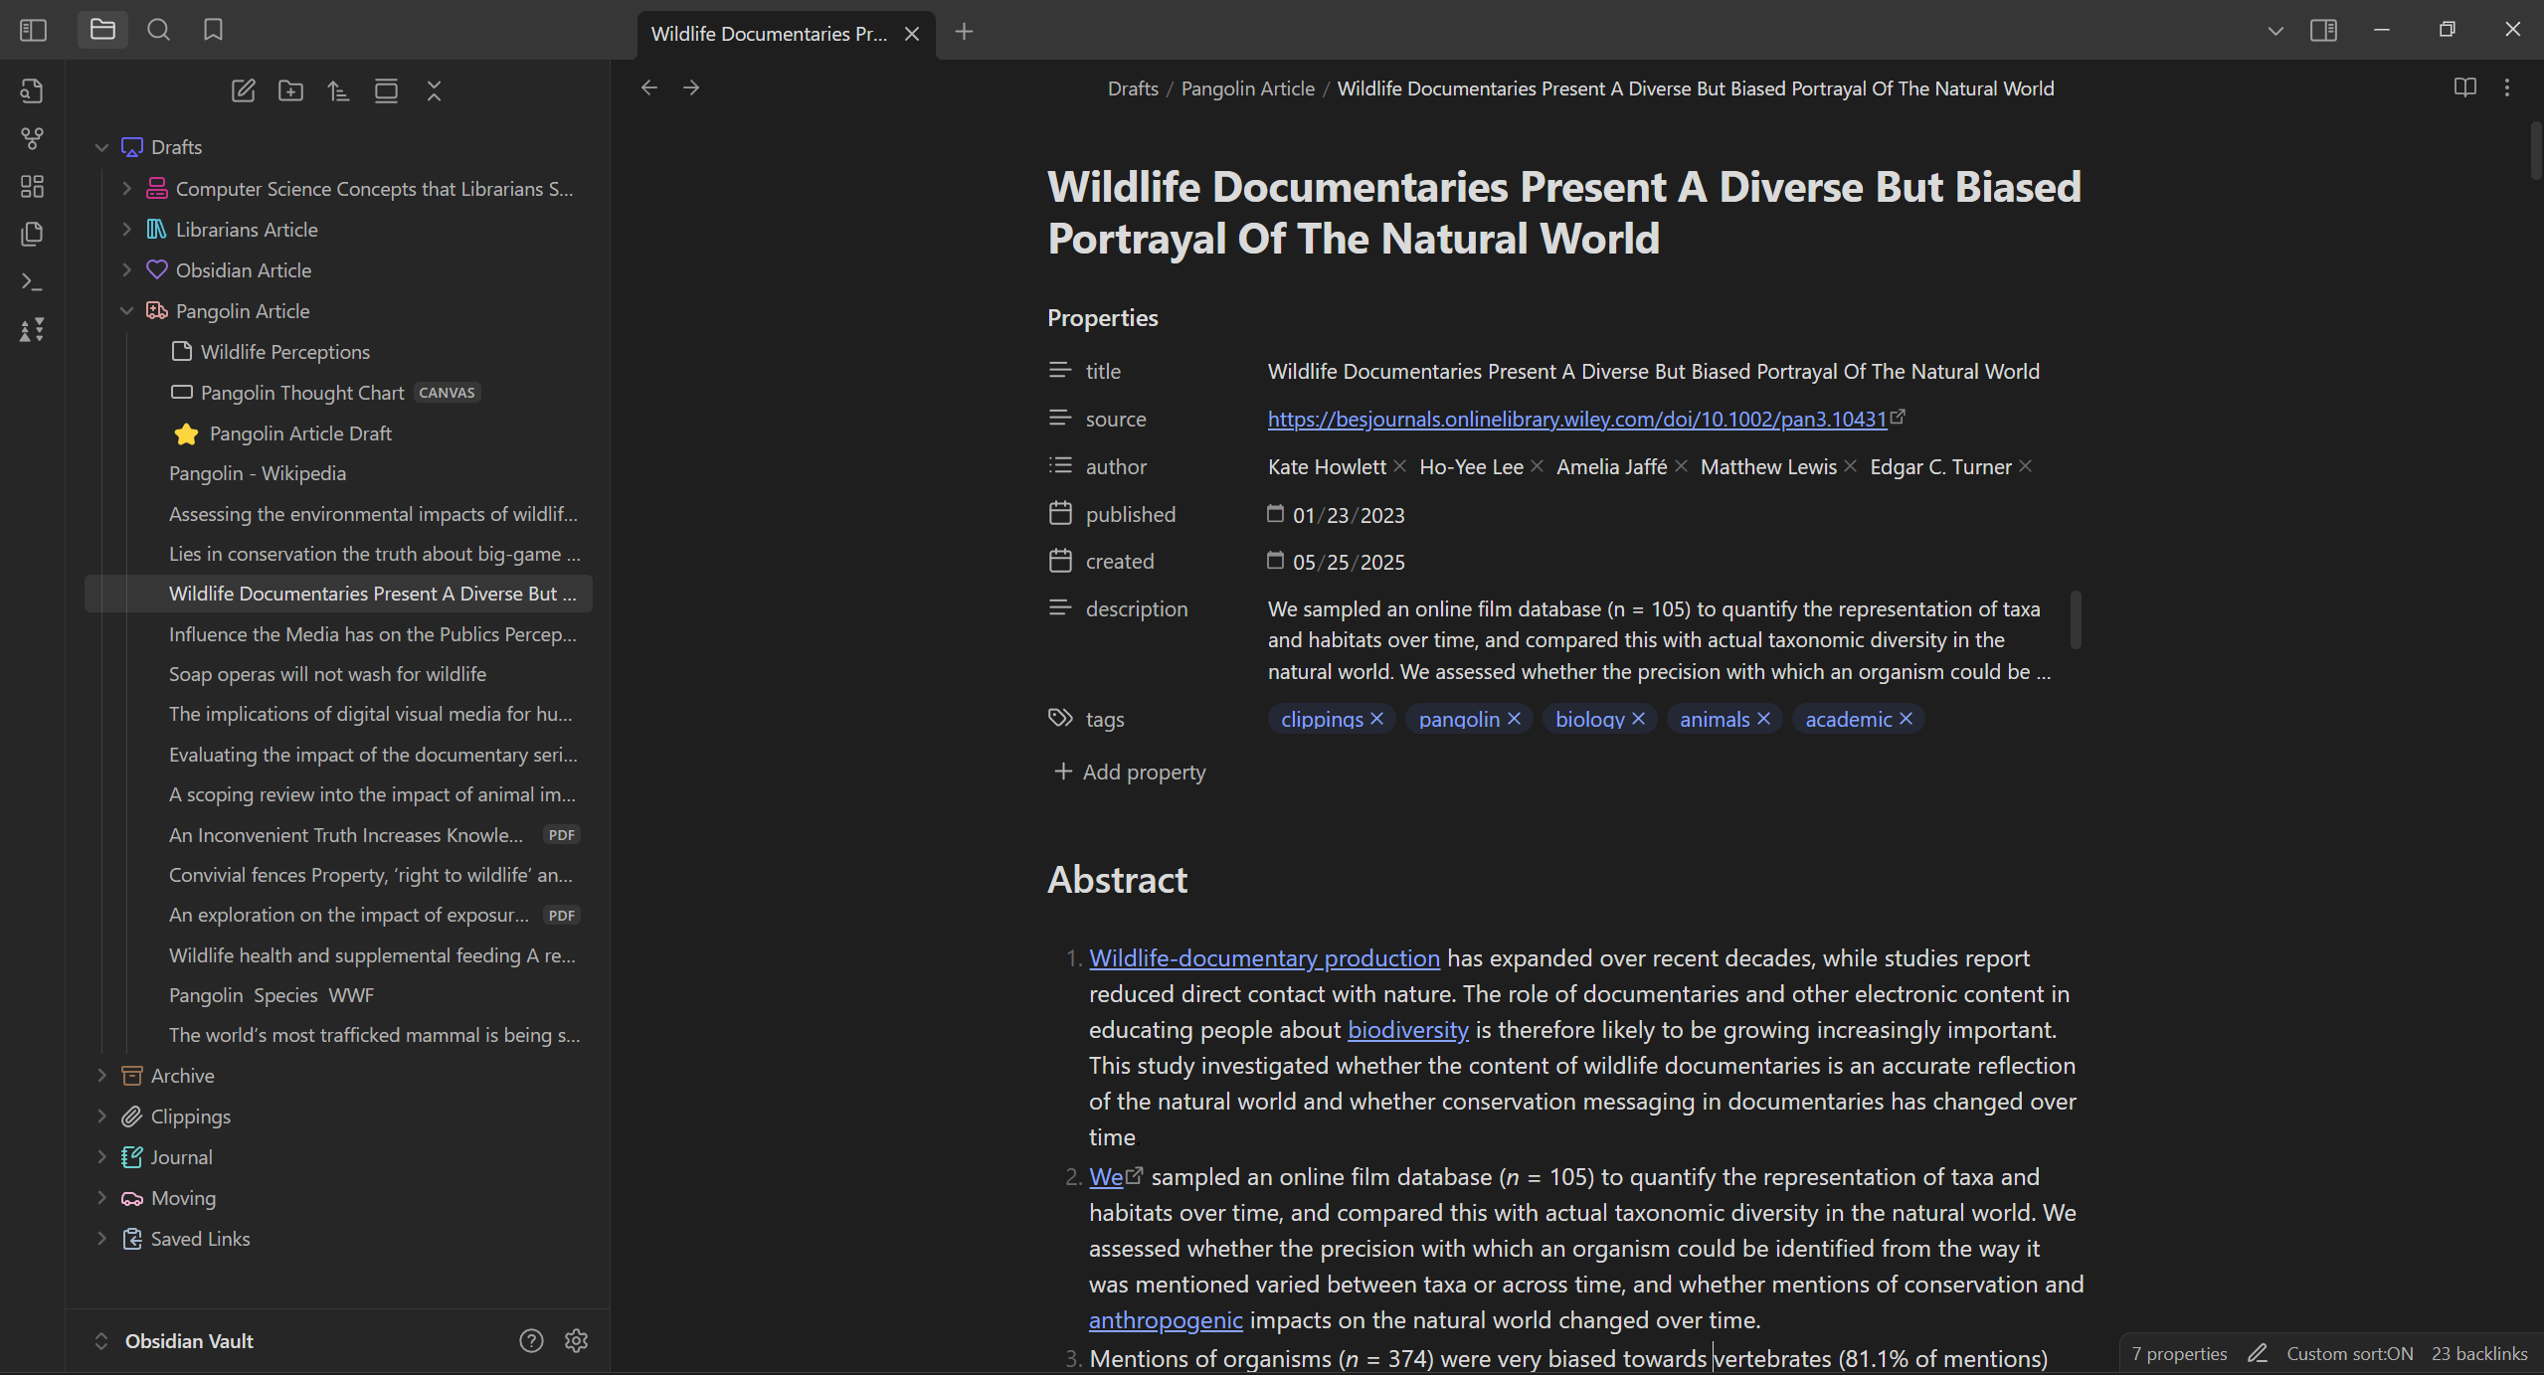The image size is (2544, 1375).
Task: Open vault settings gear
Action: [576, 1340]
